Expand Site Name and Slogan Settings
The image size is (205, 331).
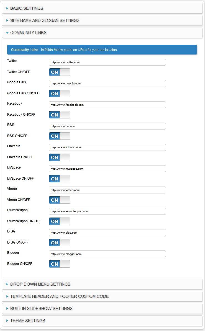[x=102, y=20]
